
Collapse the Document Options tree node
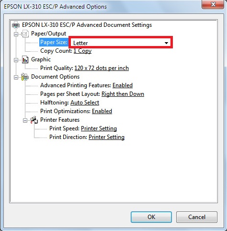[16, 77]
